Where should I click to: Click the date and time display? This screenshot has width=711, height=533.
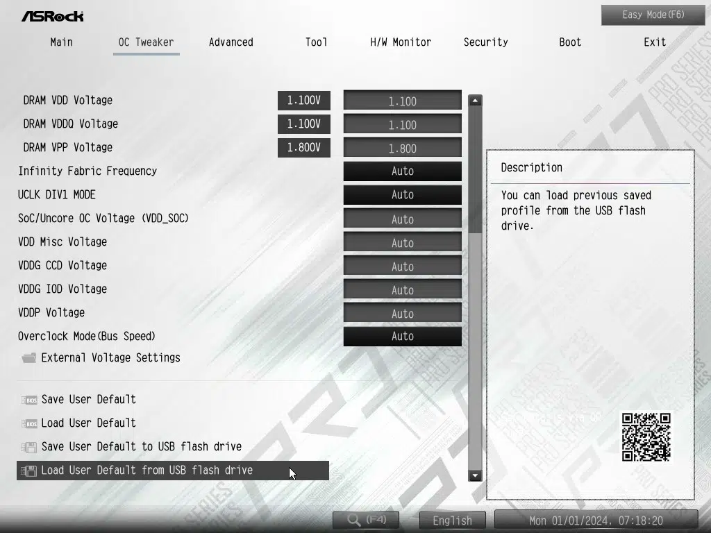point(596,521)
